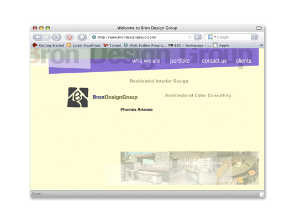Open the Getting Started bookmark
Image resolution: width=290 pixels, height=217 pixels.
tap(48, 45)
